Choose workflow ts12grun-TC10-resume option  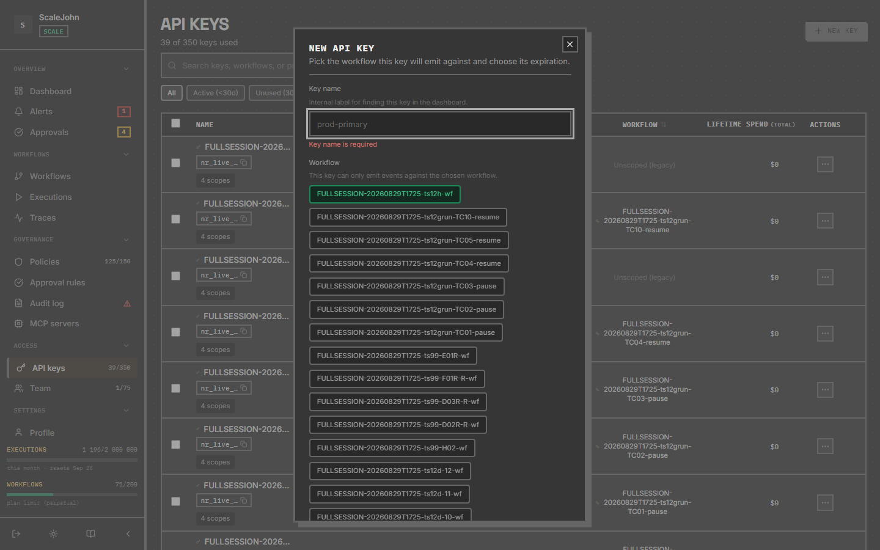pos(408,218)
